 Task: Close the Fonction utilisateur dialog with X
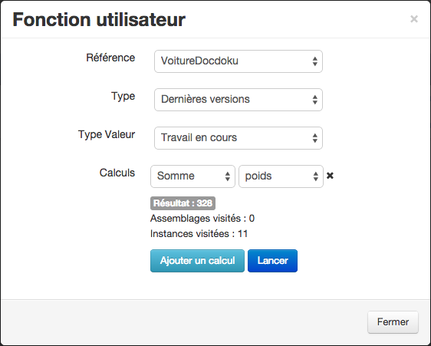(x=414, y=19)
